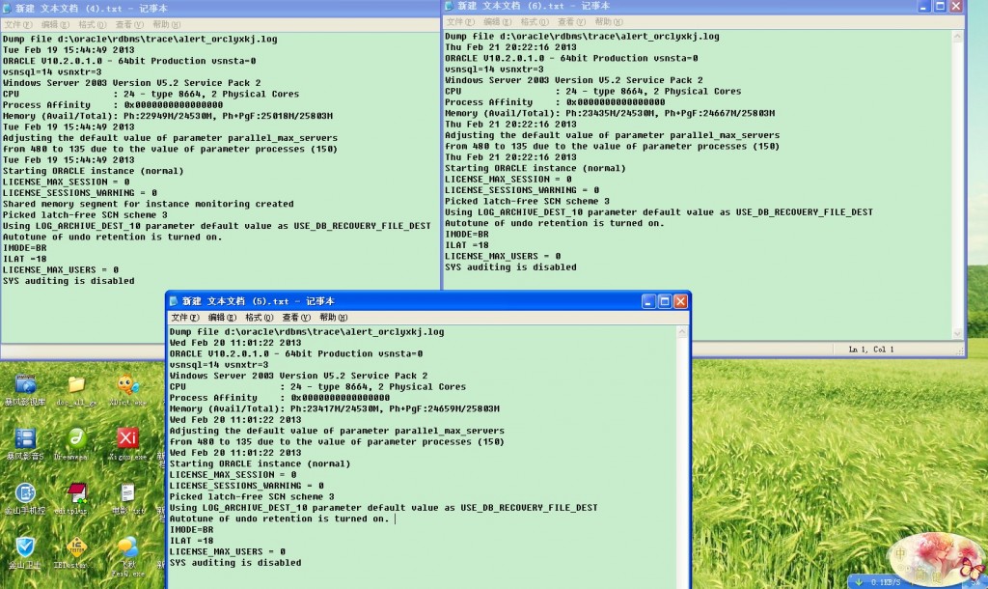
Task: Click 'SYS auditing is disabled' in document (5)
Action: click(x=235, y=563)
